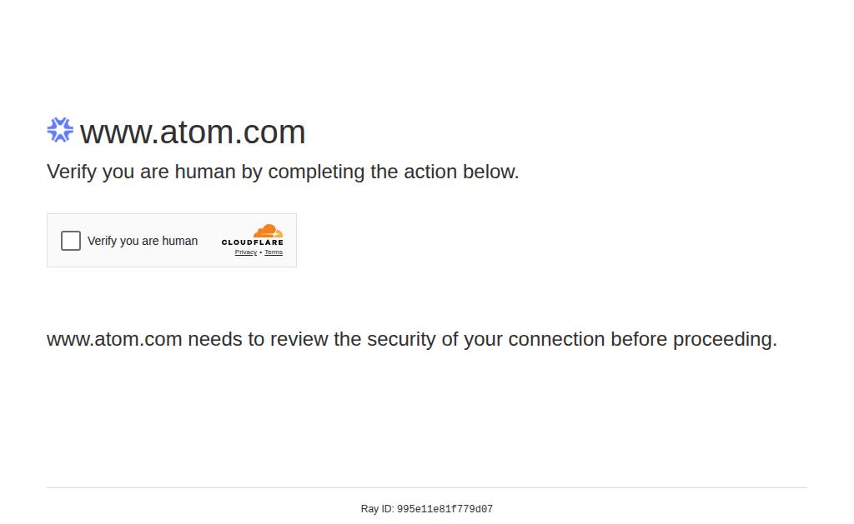Screen dimensions: 854x524
Task: Click the "Verify you are human" label text
Action: point(143,241)
